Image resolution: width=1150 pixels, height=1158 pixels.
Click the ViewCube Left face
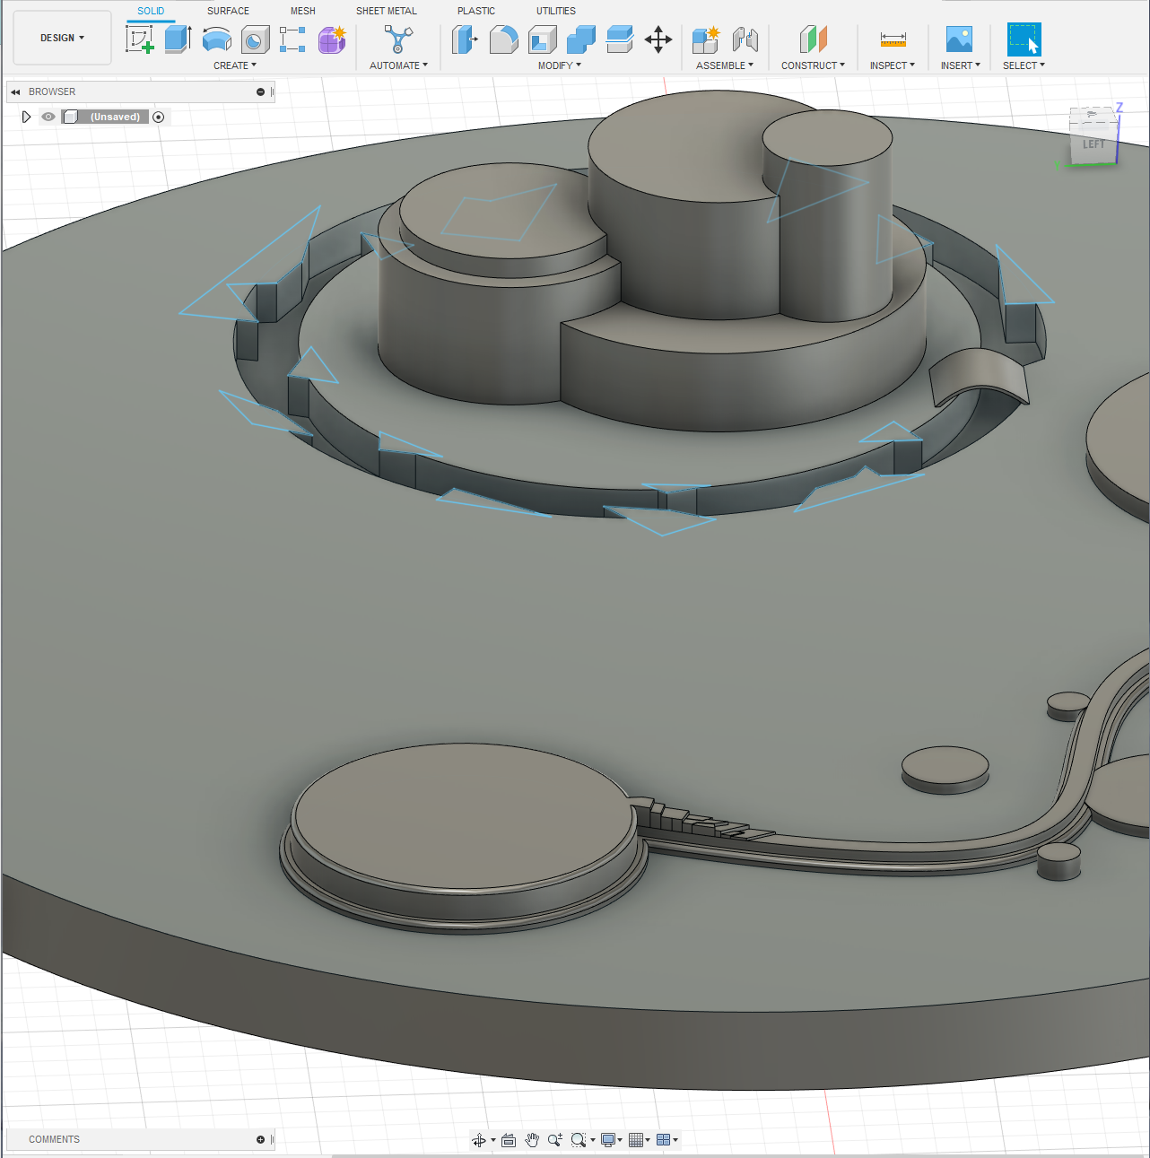[x=1093, y=144]
